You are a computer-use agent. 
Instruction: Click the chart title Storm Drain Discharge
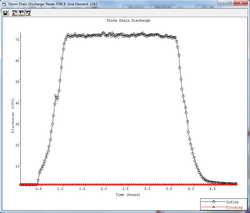click(128, 21)
